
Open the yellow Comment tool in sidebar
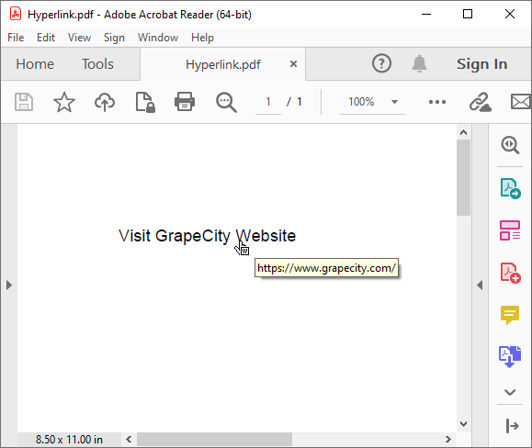[x=510, y=315]
